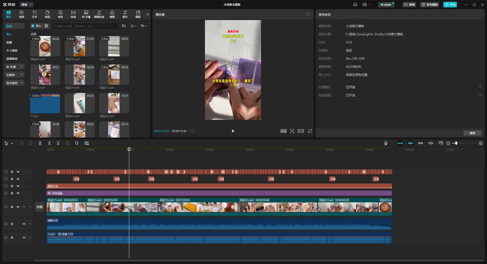487x264 pixels.
Task: Zoom in timeline with plus icon
Action: tap(481, 143)
